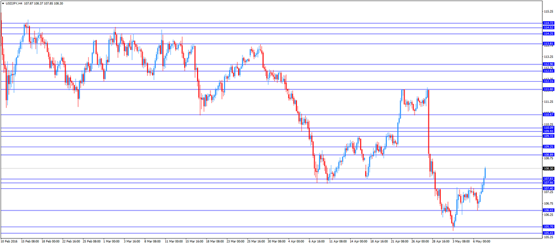The image size is (555, 245).
Task: Click the 15 Mar 16:00 time label
Action: (194, 242)
